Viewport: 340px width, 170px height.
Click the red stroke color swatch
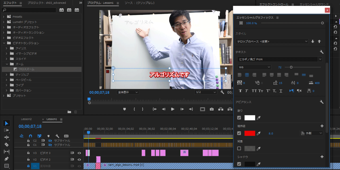point(250,133)
